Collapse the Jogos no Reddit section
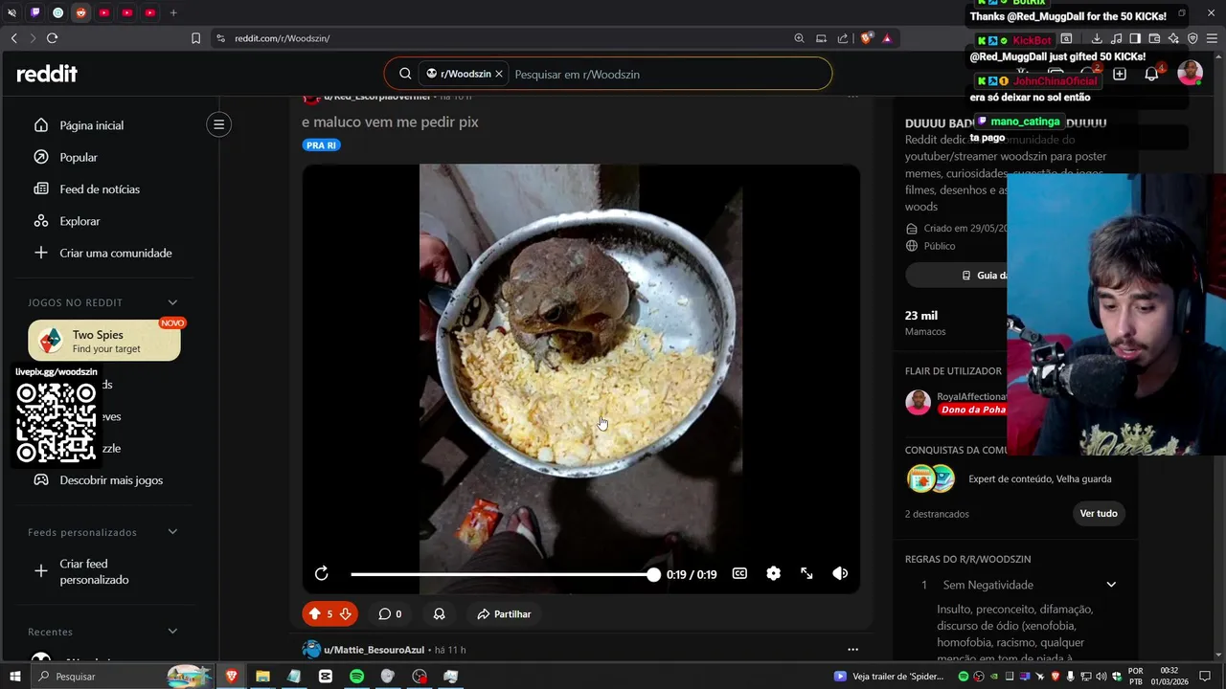1226x689 pixels. tap(172, 302)
